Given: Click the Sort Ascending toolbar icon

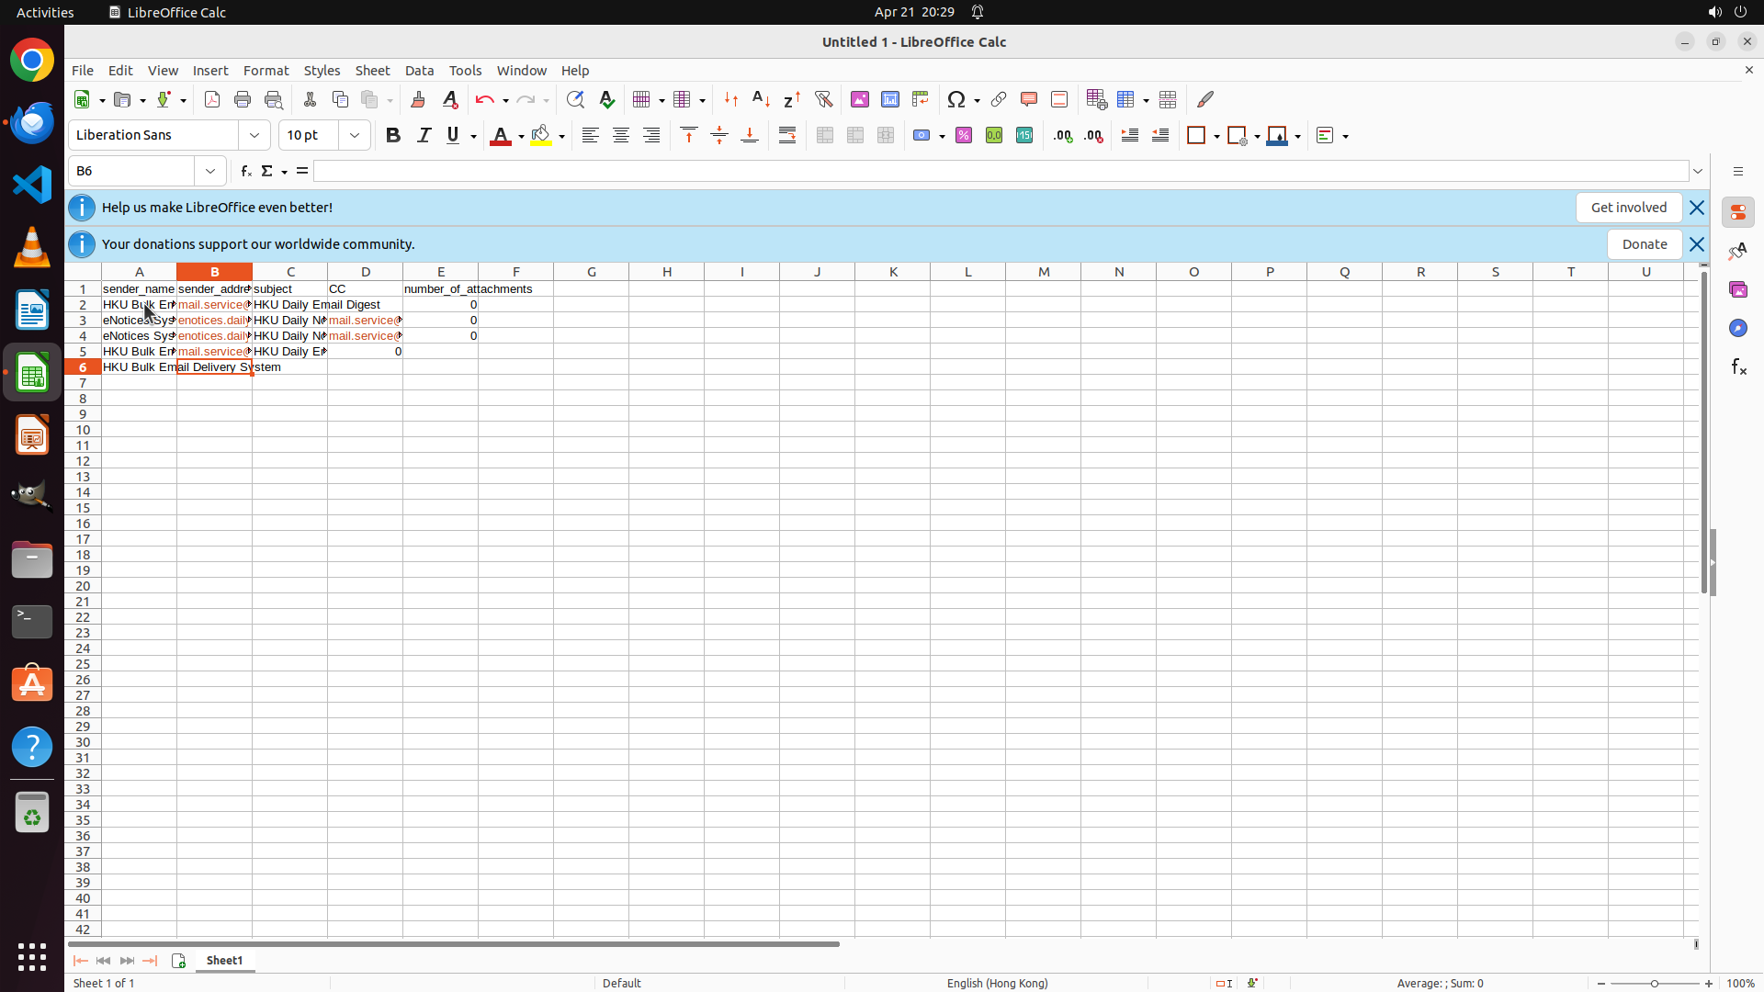Looking at the screenshot, I should (x=761, y=99).
